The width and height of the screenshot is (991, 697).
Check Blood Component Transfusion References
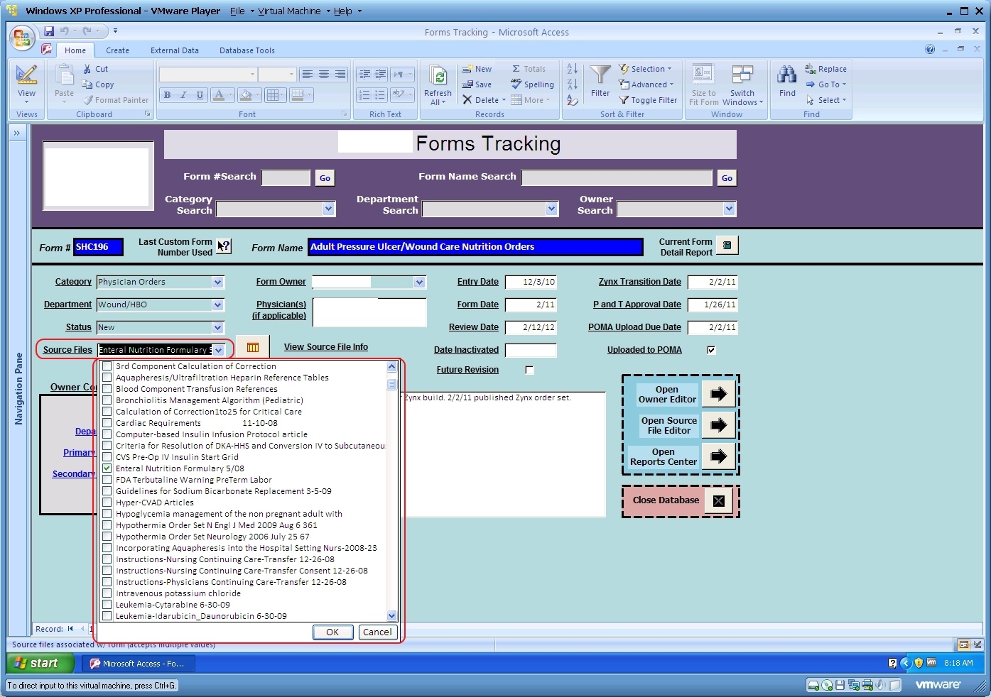pyautogui.click(x=107, y=389)
